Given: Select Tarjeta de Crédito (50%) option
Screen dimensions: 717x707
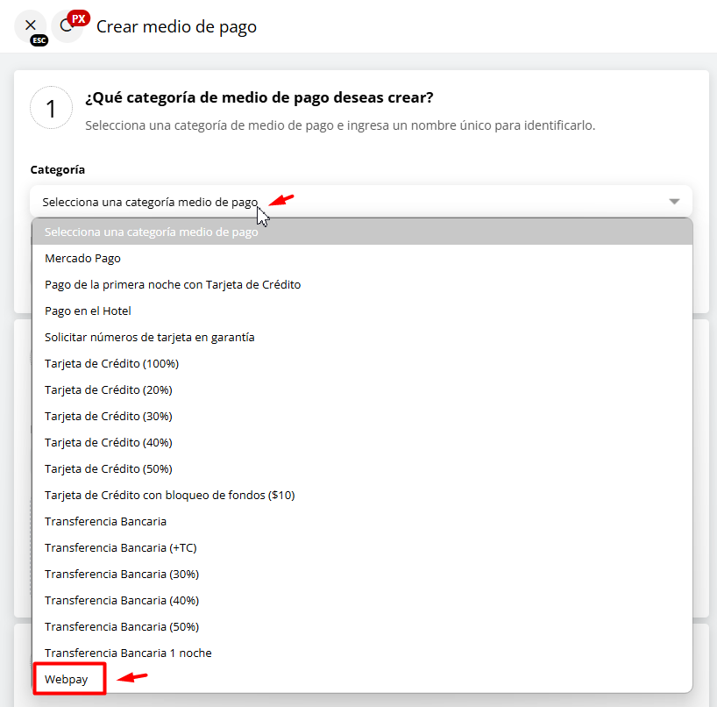Looking at the screenshot, I should 108,469.
